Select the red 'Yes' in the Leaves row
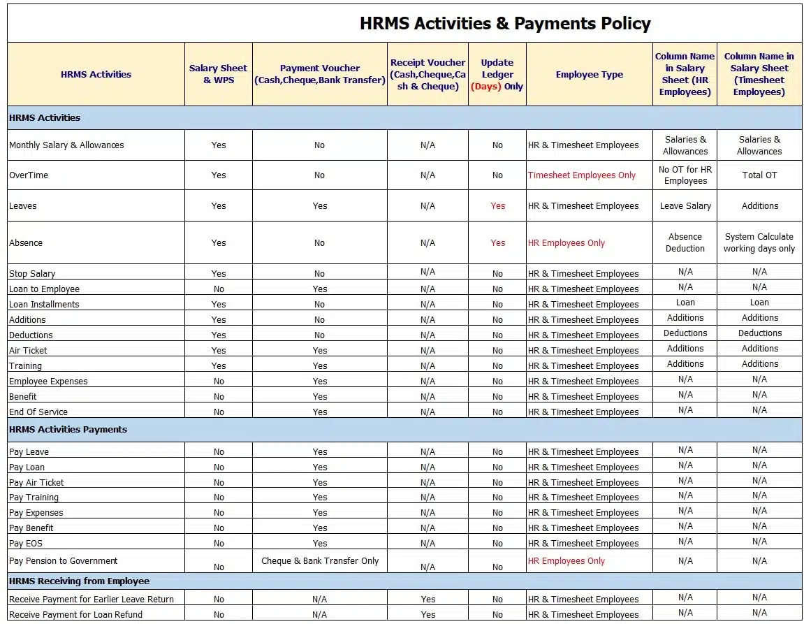Viewport: 804px width, 624px height. (497, 205)
